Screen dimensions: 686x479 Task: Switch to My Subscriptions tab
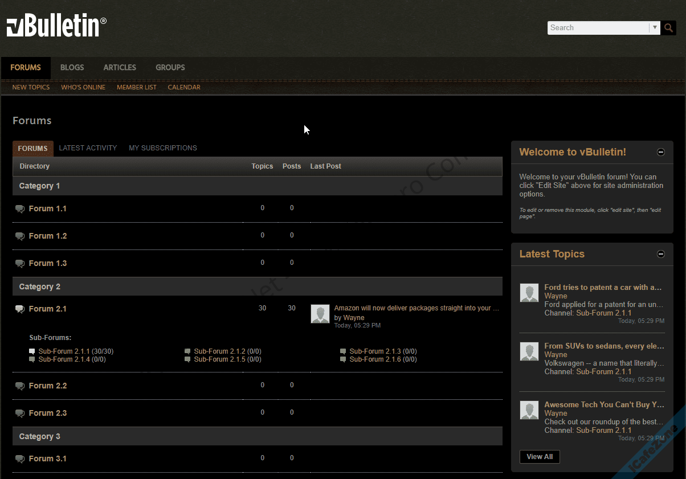tap(163, 148)
